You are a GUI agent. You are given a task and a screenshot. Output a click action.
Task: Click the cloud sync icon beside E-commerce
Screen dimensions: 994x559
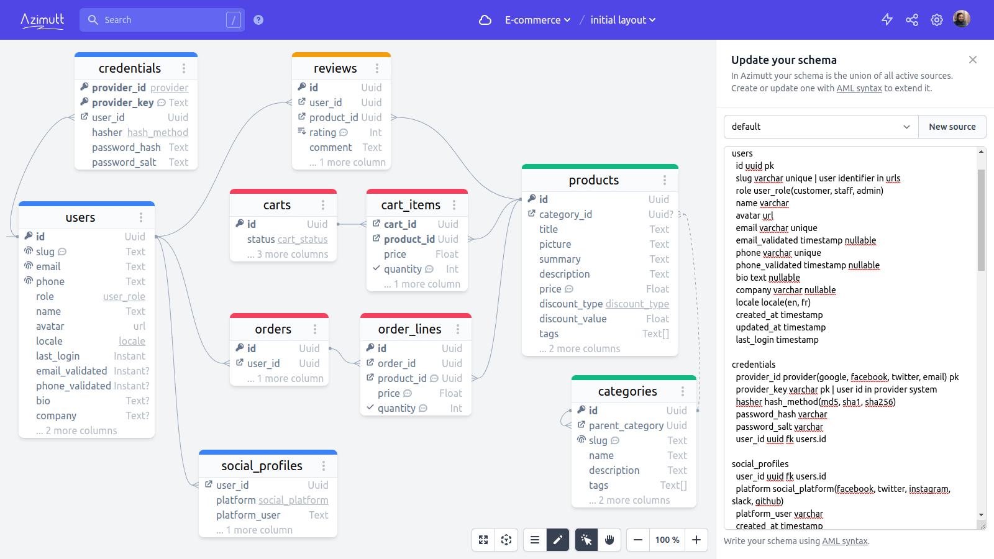pos(484,19)
